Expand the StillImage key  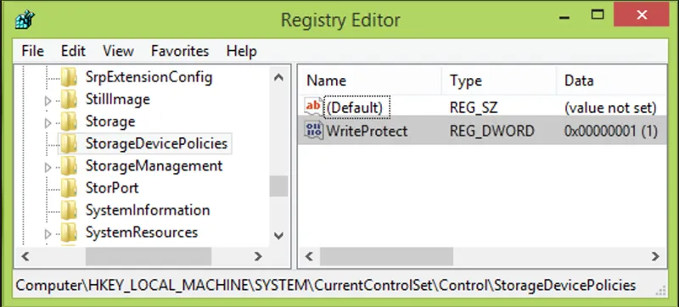pos(48,101)
